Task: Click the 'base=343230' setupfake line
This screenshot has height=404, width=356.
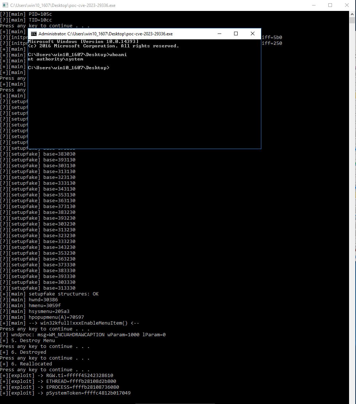Action: coord(37,247)
